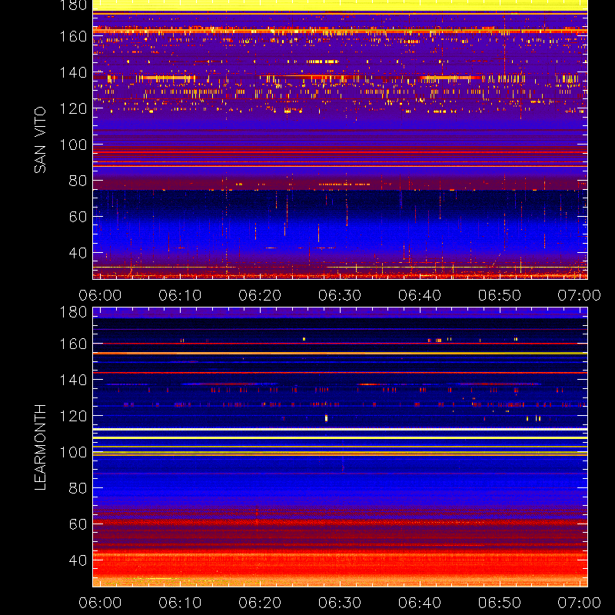
Task: Pick the 180 tick label on LEARMONTH axis
Action: pyautogui.click(x=73, y=312)
